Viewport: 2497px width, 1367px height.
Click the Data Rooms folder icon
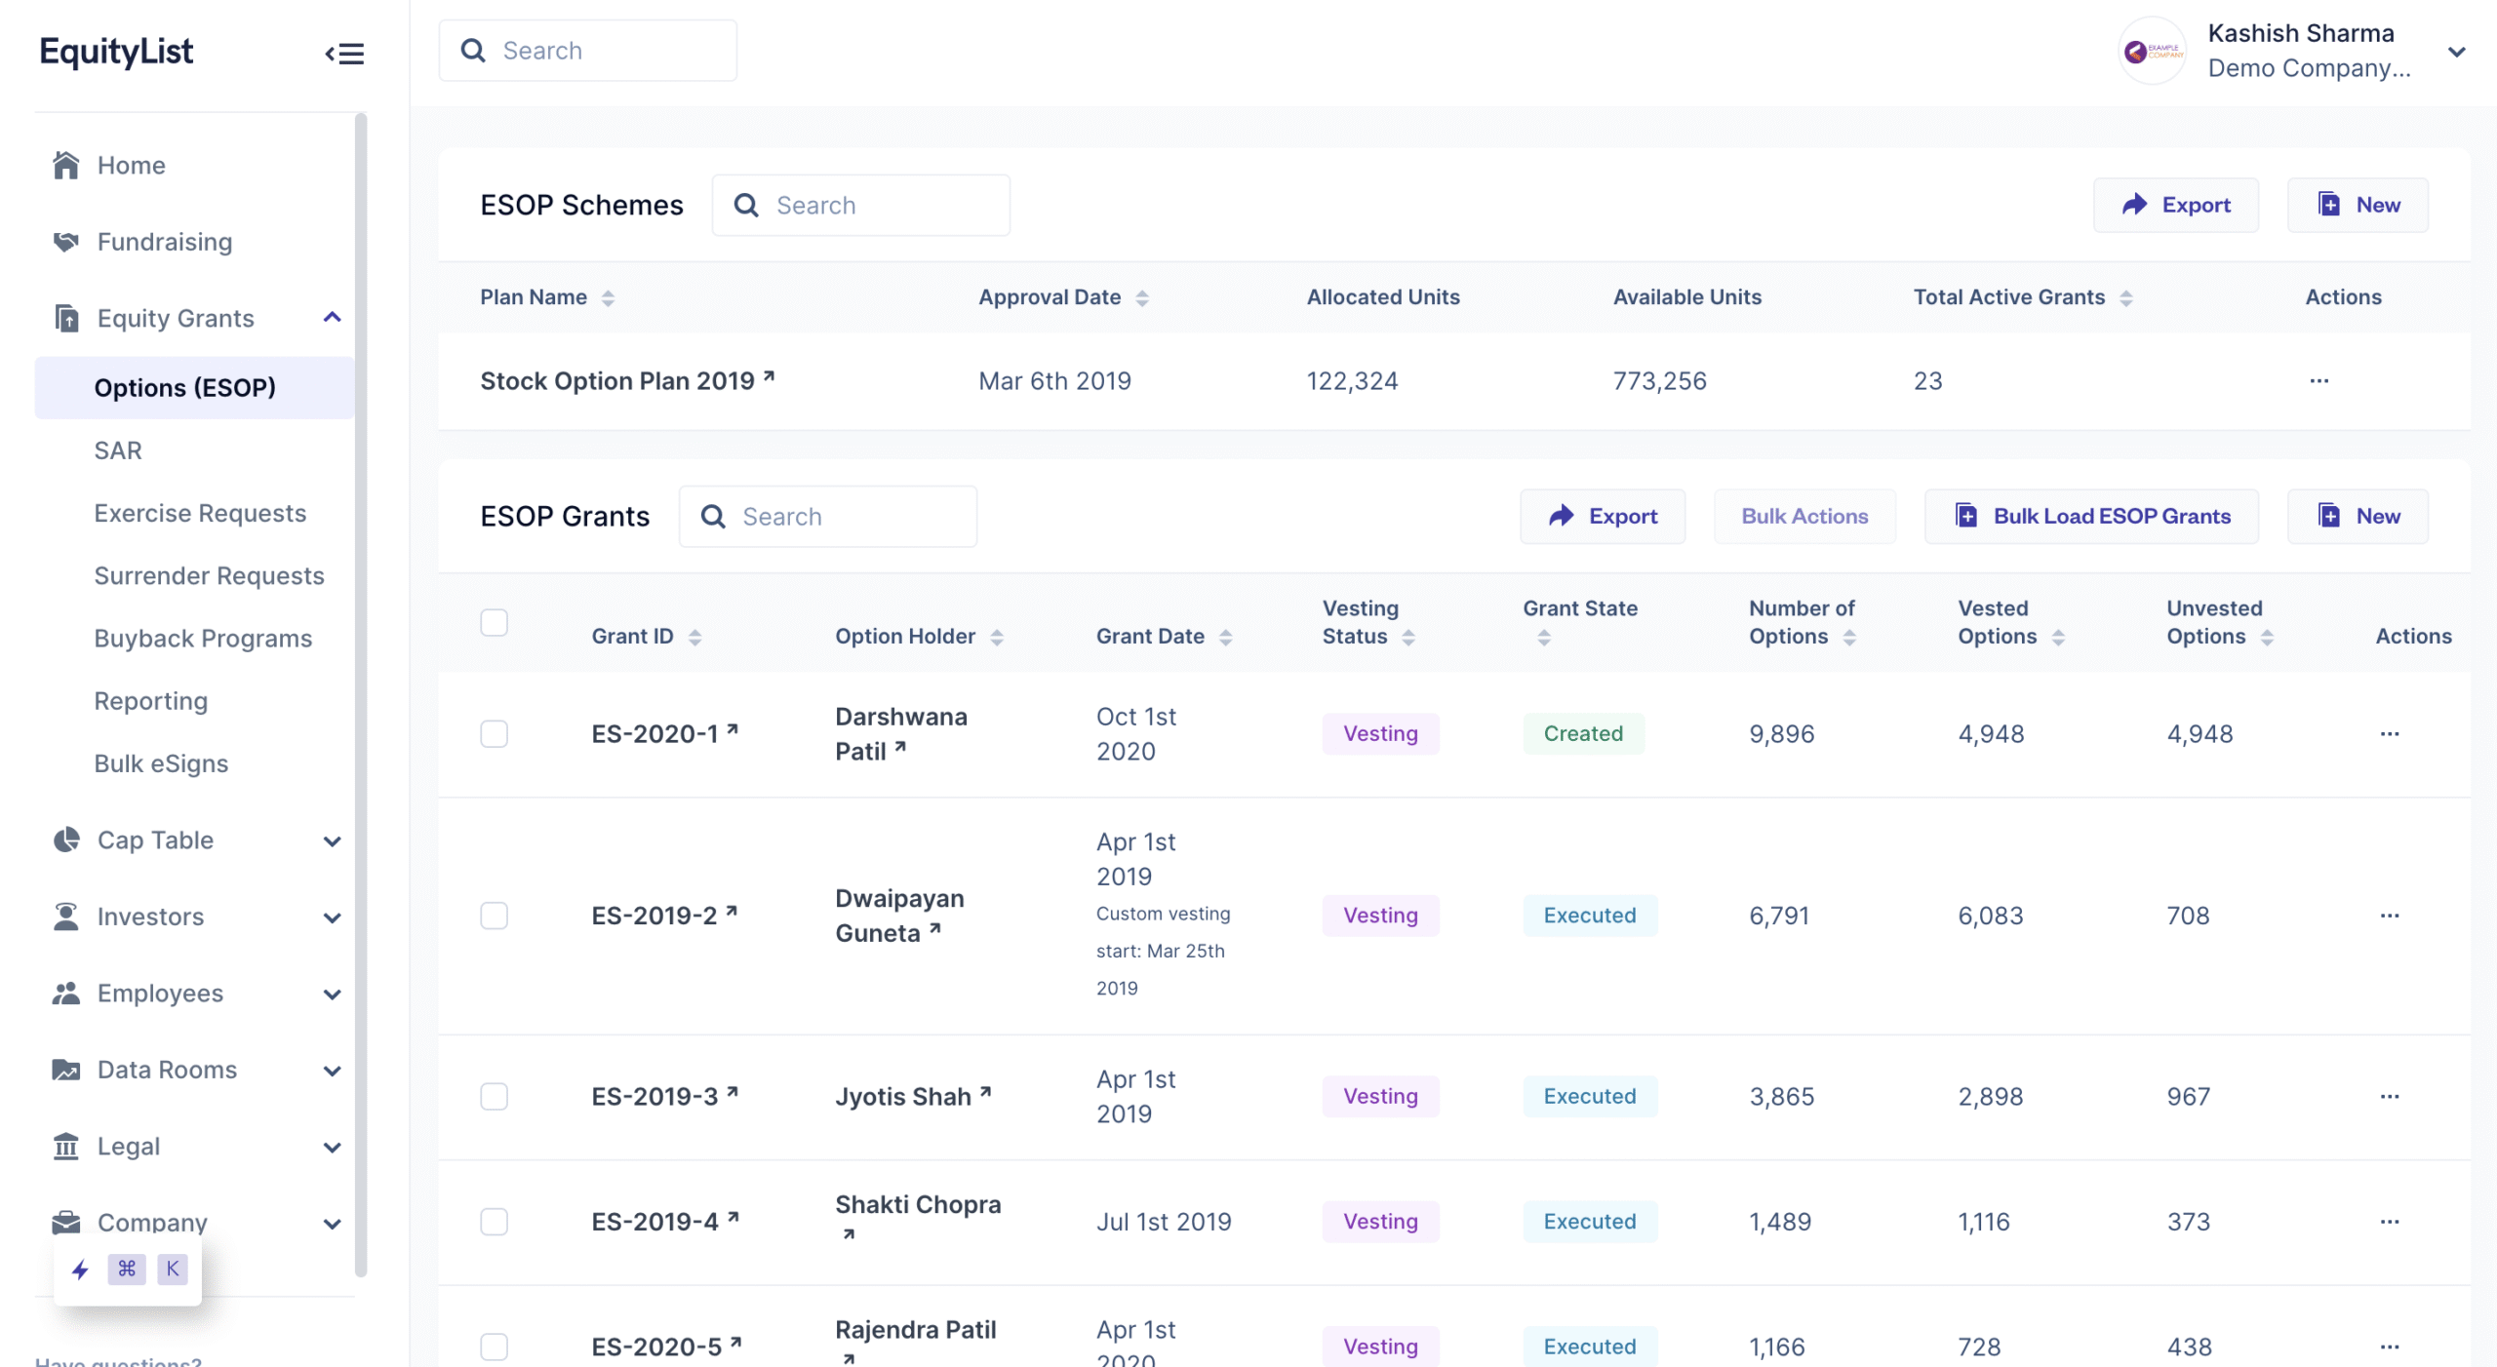65,1070
